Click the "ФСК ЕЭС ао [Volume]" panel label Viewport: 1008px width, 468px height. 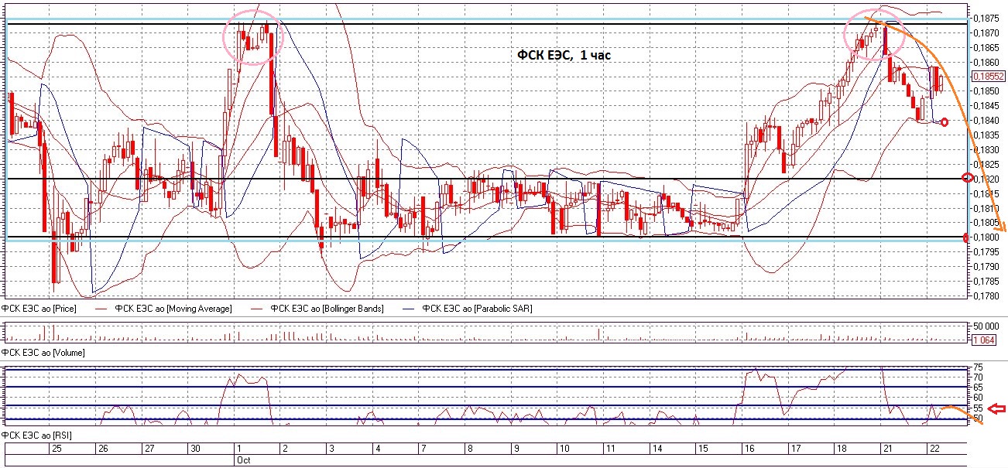pyautogui.click(x=43, y=352)
